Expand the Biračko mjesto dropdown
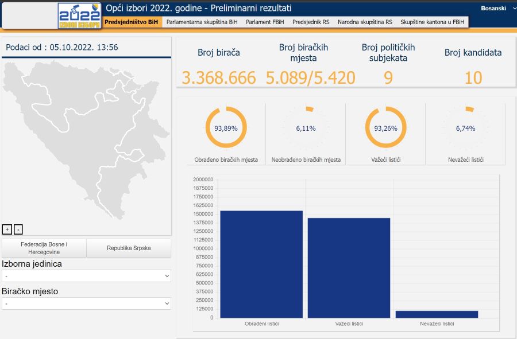This screenshot has width=517, height=339. pyautogui.click(x=86, y=303)
